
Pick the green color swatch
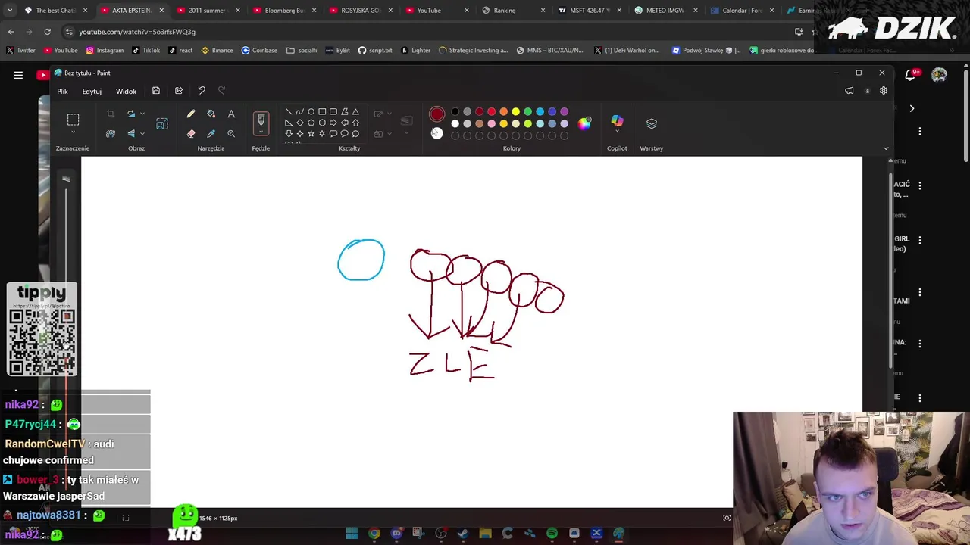pos(527,111)
